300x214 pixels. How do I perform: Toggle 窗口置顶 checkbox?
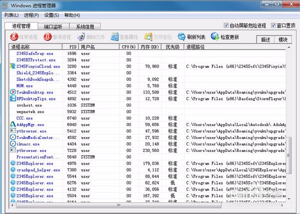click(x=273, y=25)
